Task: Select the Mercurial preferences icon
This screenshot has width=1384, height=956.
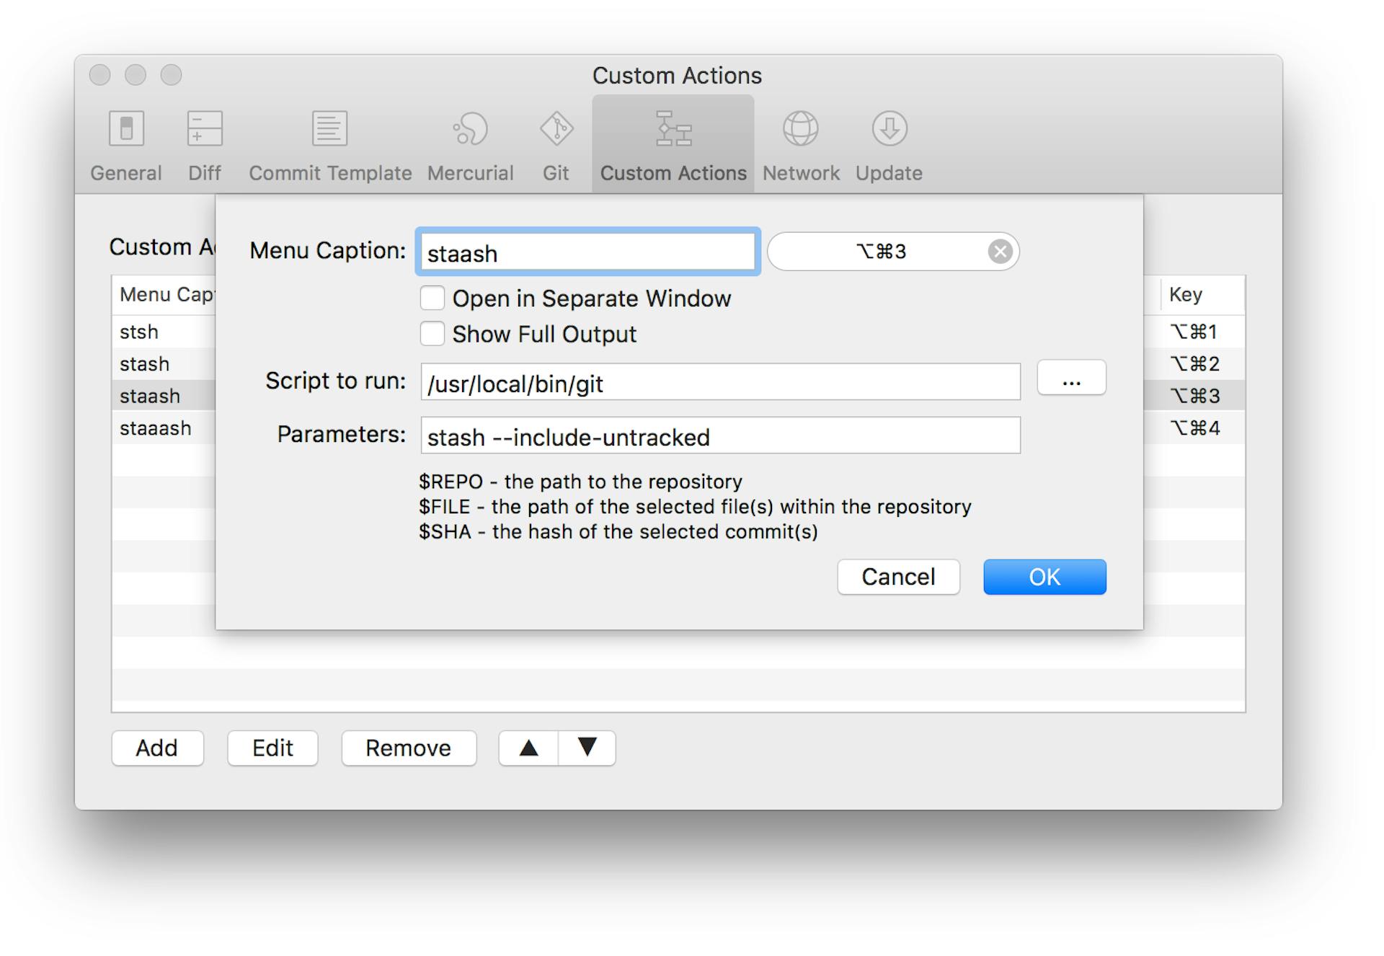Action: tap(470, 130)
